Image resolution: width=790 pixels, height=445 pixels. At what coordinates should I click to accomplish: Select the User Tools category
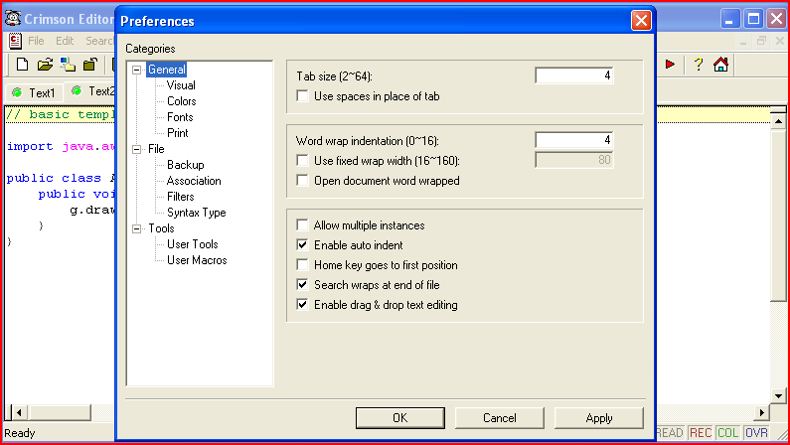click(x=193, y=244)
